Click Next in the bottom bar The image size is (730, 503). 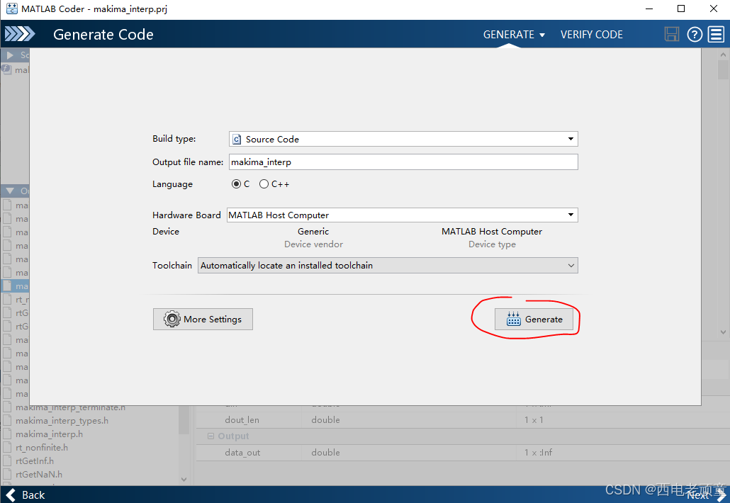pyautogui.click(x=706, y=495)
